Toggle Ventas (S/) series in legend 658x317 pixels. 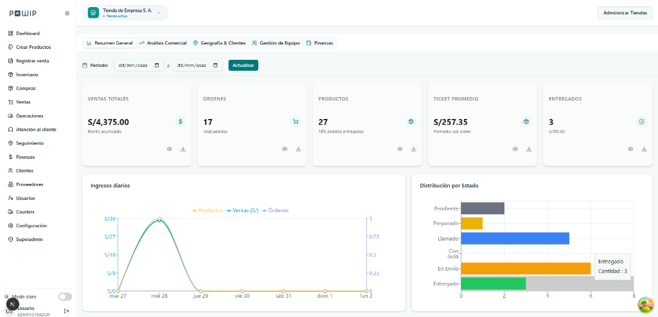242,210
